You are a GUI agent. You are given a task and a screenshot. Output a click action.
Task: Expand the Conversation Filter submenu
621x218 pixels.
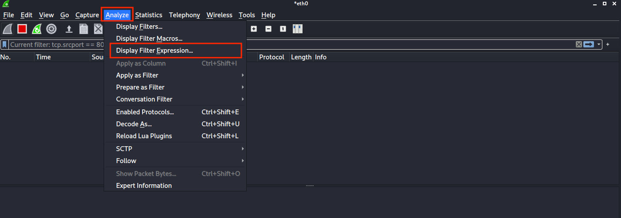175,99
